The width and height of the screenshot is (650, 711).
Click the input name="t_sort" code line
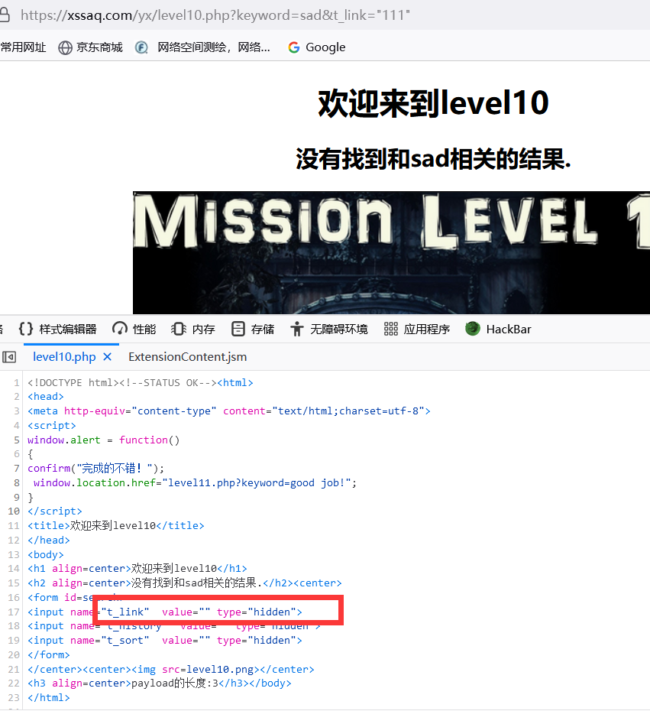tap(164, 640)
